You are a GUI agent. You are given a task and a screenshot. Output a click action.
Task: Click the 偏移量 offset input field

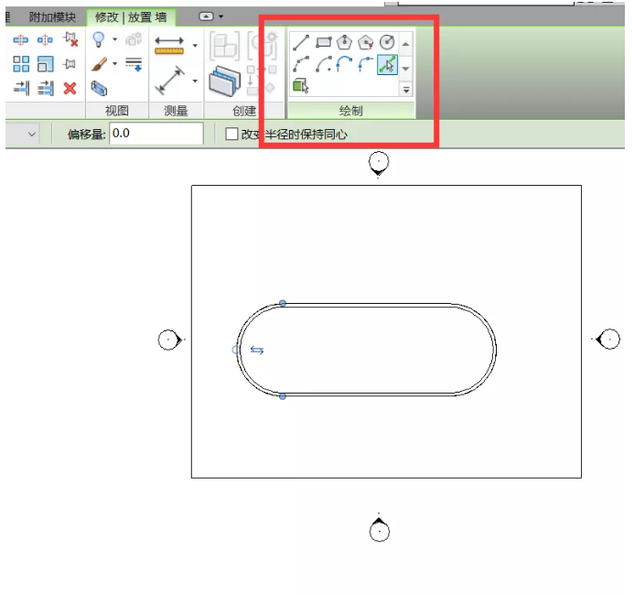(x=156, y=133)
